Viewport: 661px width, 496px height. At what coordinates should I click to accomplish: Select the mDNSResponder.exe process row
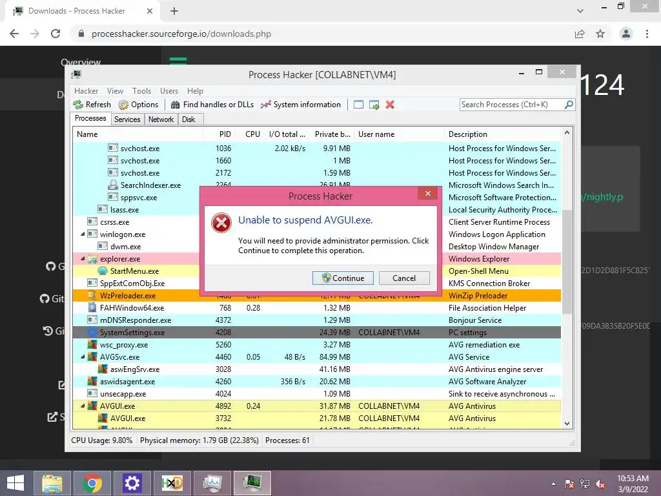click(316, 320)
